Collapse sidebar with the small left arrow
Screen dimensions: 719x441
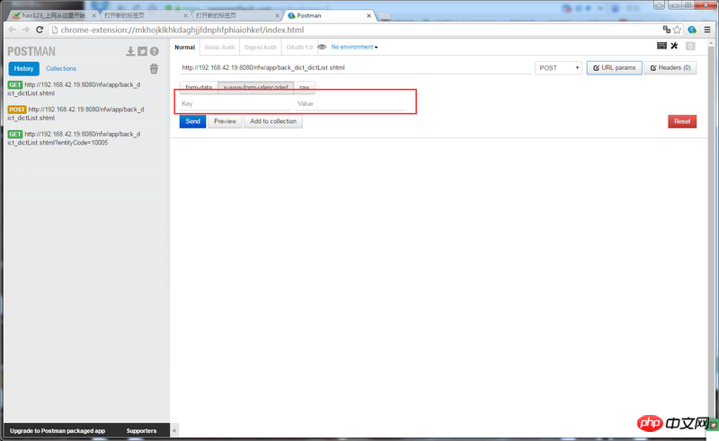tap(173, 430)
